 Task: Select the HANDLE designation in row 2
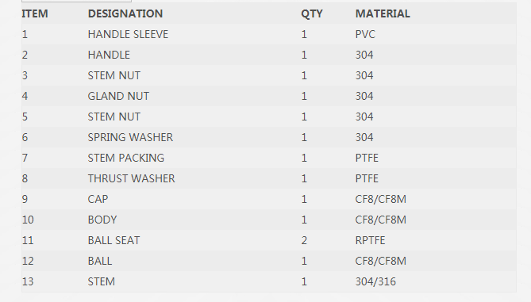[x=109, y=55]
